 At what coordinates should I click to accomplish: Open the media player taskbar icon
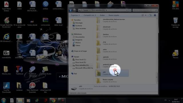28,100
